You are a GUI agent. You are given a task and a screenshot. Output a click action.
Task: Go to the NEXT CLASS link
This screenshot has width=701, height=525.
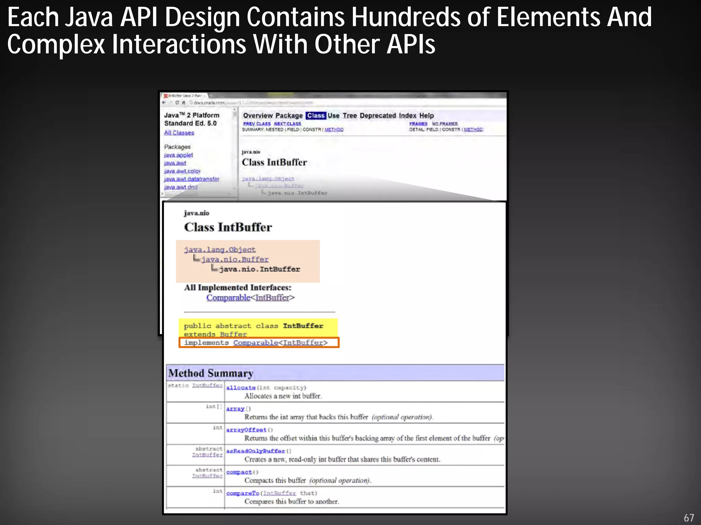tap(287, 124)
